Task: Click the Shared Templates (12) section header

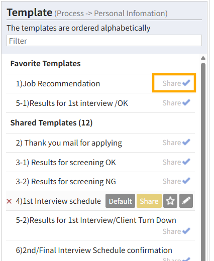Action: [x=51, y=122]
